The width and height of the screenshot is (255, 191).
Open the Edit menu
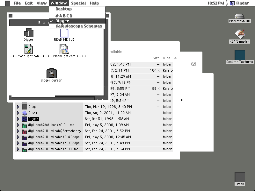(x=29, y=3)
